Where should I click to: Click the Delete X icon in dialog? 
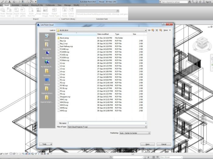[157, 30]
